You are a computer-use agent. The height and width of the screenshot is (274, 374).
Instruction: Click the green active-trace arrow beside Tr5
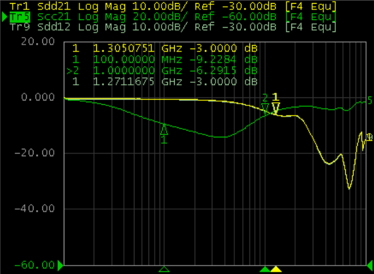5,17
